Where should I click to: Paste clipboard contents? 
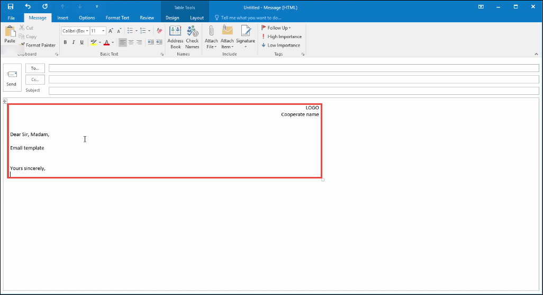pos(10,34)
